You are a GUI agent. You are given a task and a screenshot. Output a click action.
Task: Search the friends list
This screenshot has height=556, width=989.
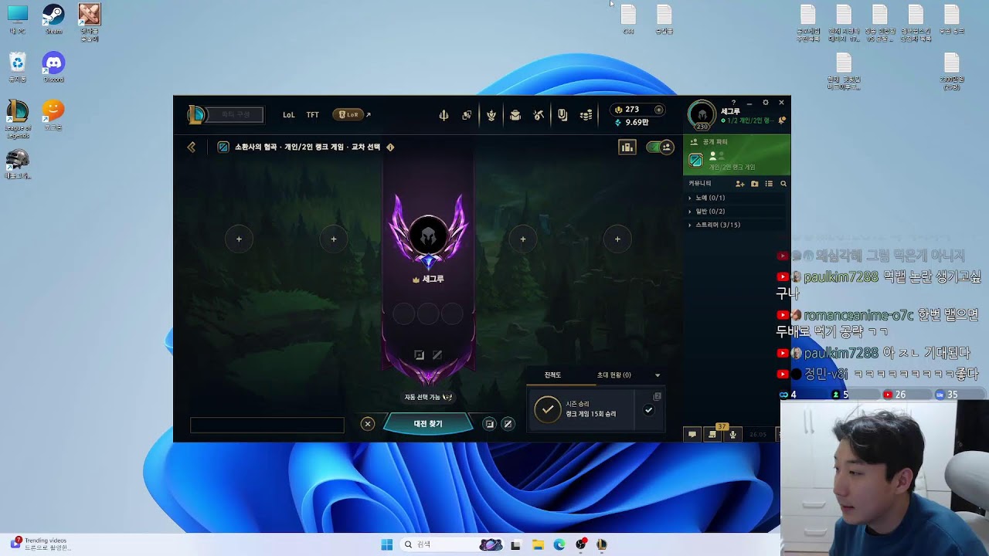[783, 184]
